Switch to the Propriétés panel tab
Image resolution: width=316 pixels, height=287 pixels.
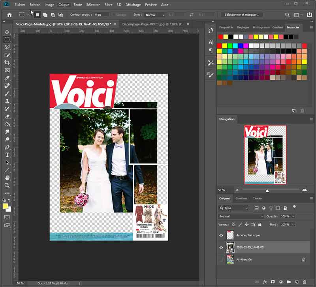point(226,27)
